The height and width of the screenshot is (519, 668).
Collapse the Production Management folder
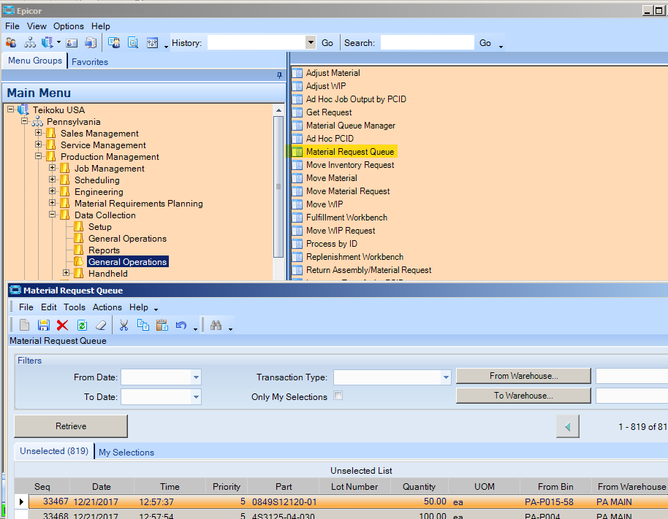click(38, 156)
